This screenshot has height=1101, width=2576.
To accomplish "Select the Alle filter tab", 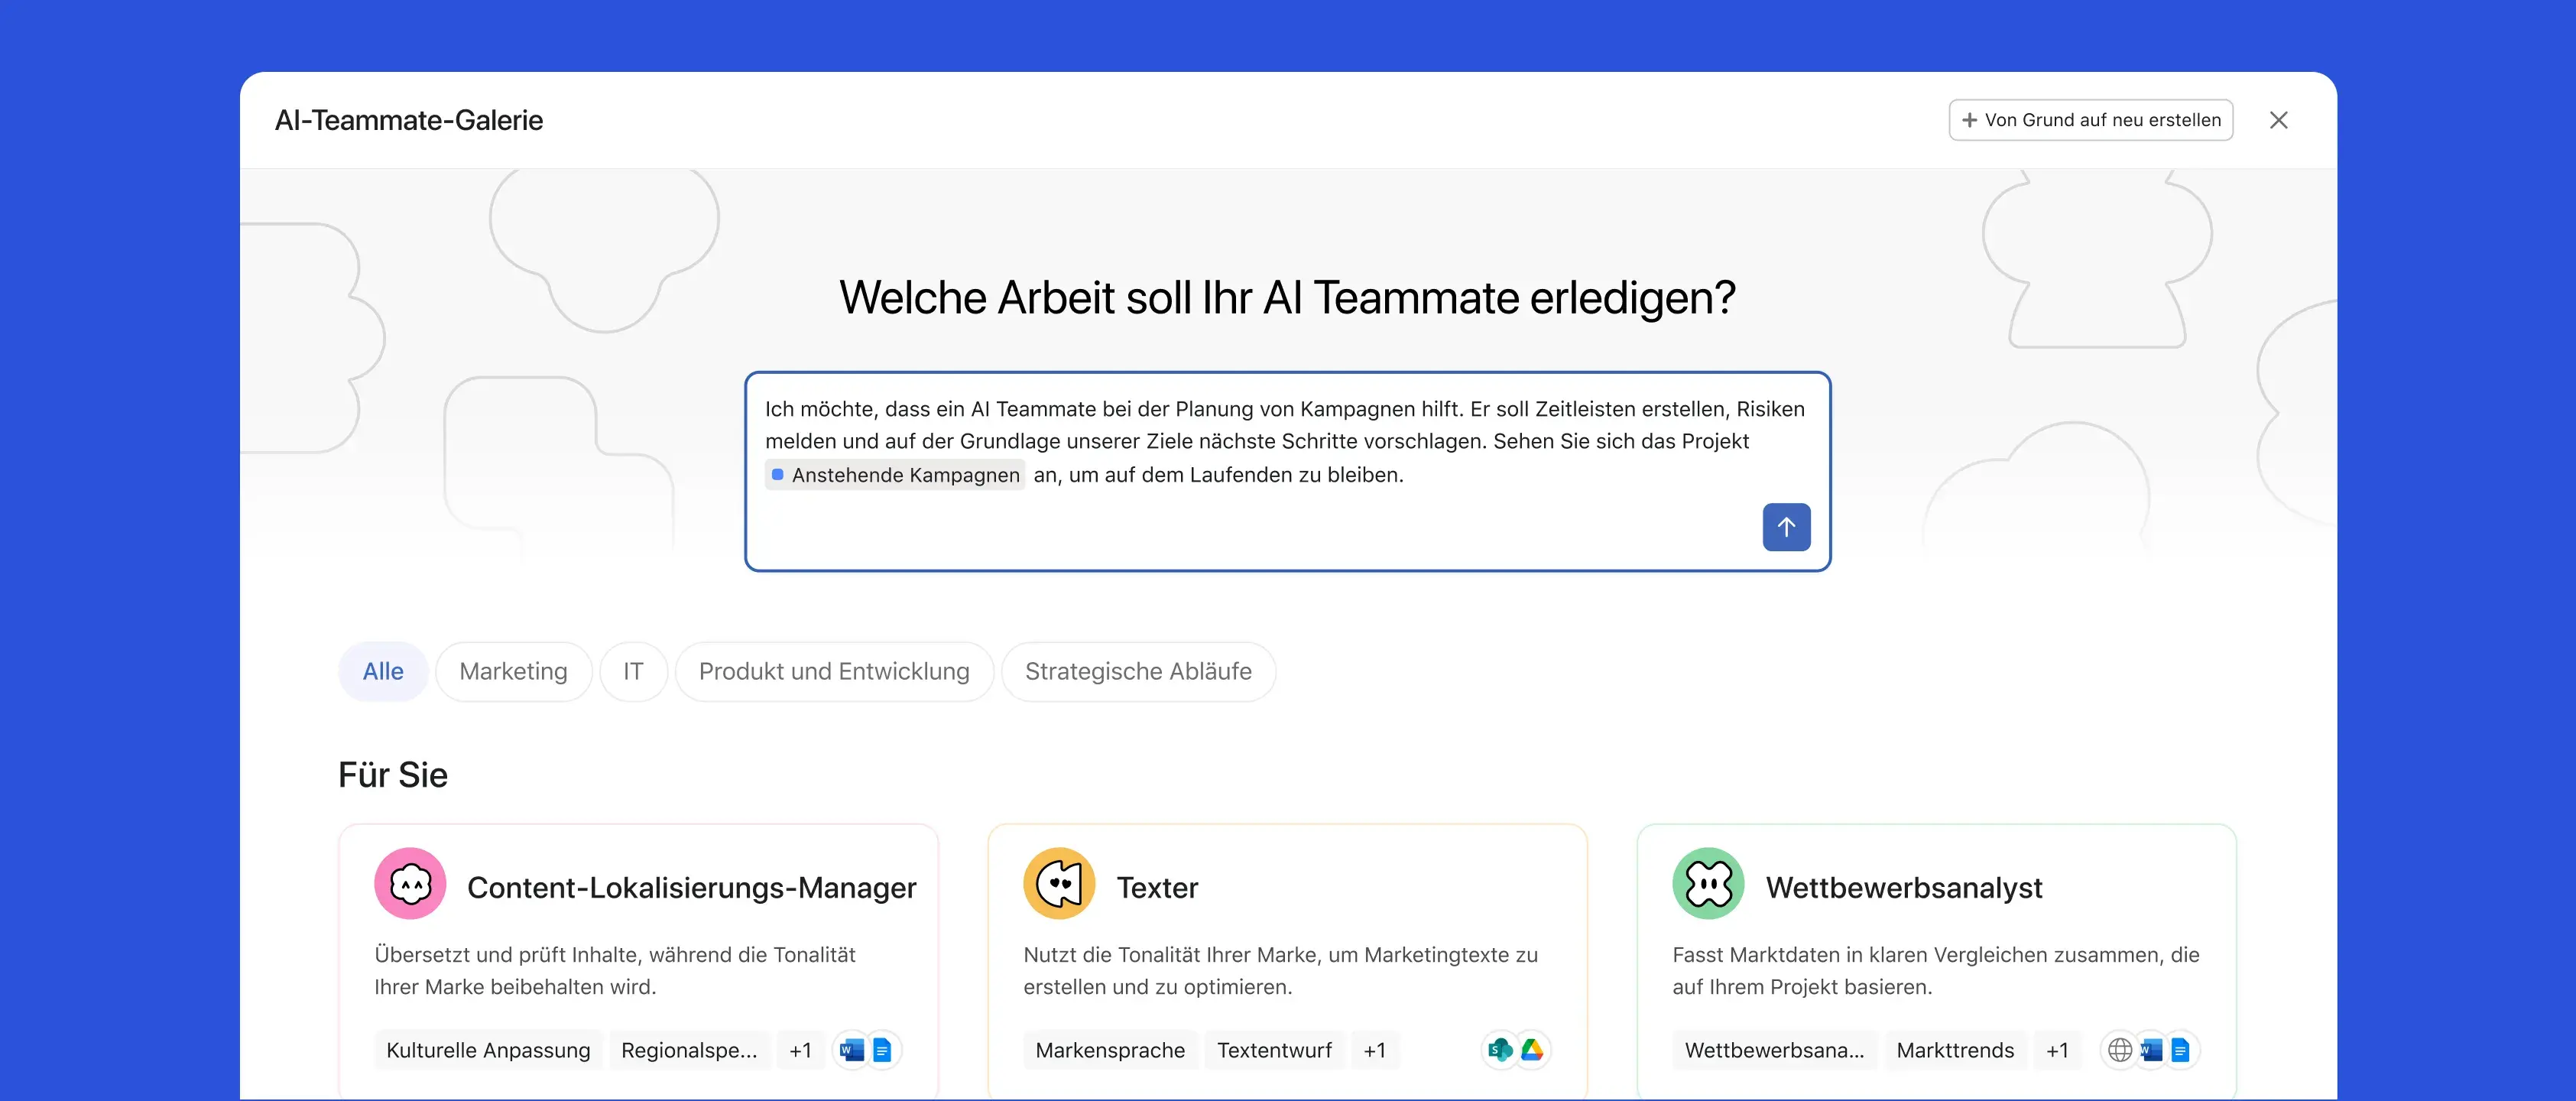I will click(383, 671).
